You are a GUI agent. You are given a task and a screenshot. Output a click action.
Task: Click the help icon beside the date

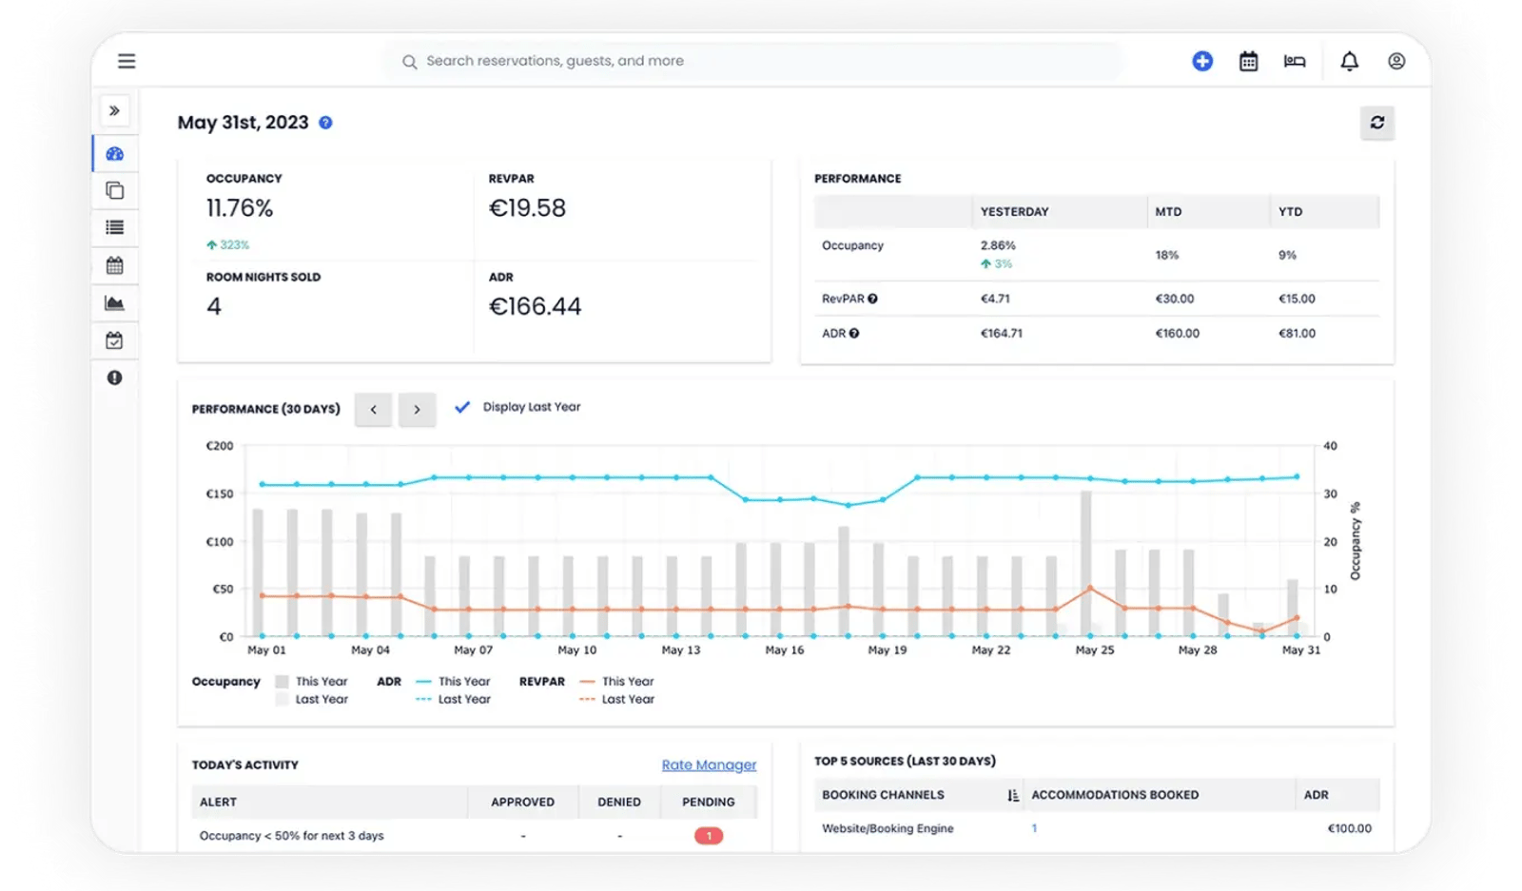click(x=325, y=123)
